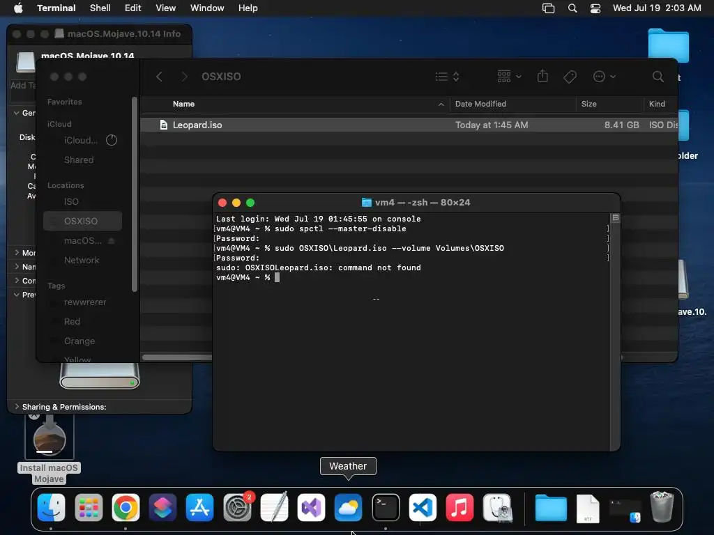
Task: Sort Finder list by Kind column
Action: point(661,104)
